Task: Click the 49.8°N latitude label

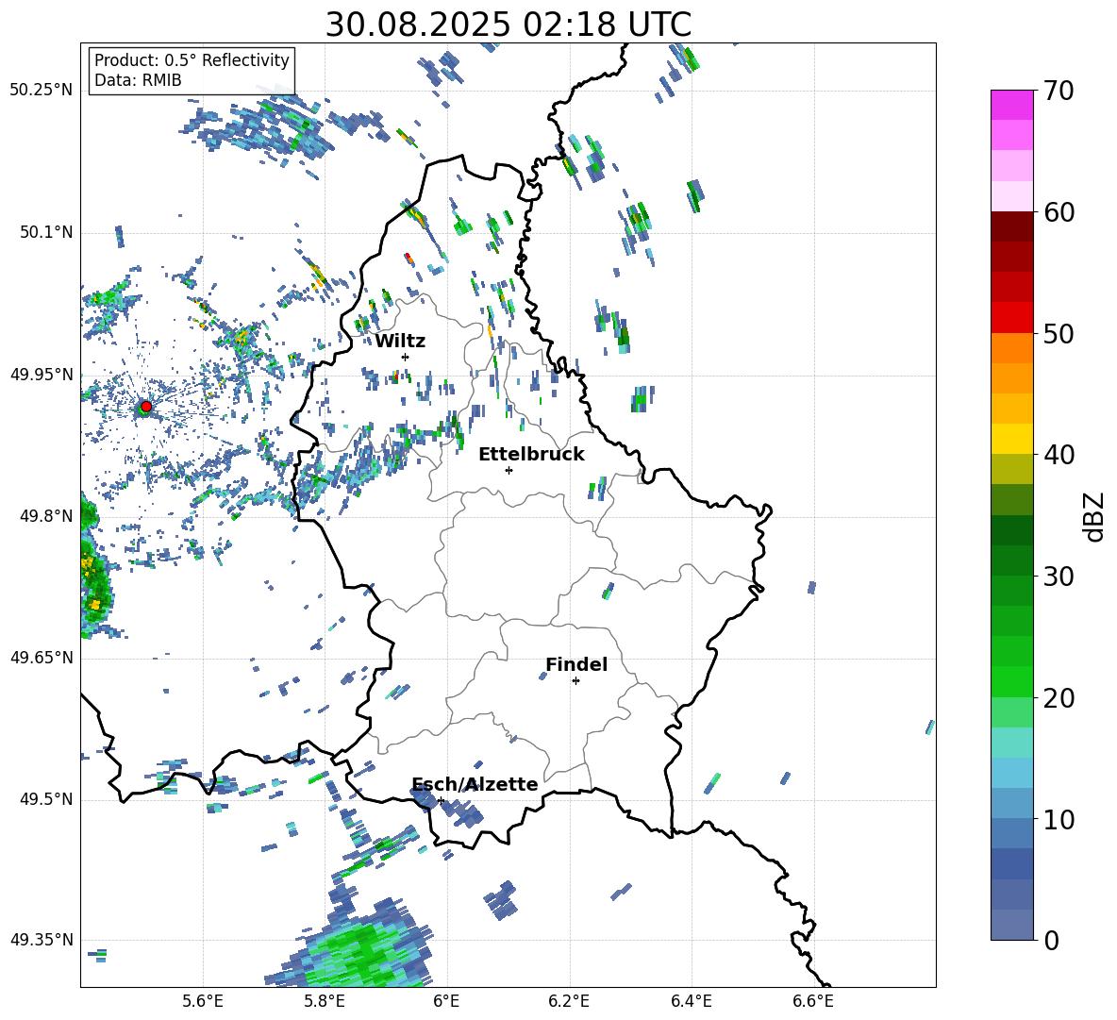Action: tap(47, 516)
